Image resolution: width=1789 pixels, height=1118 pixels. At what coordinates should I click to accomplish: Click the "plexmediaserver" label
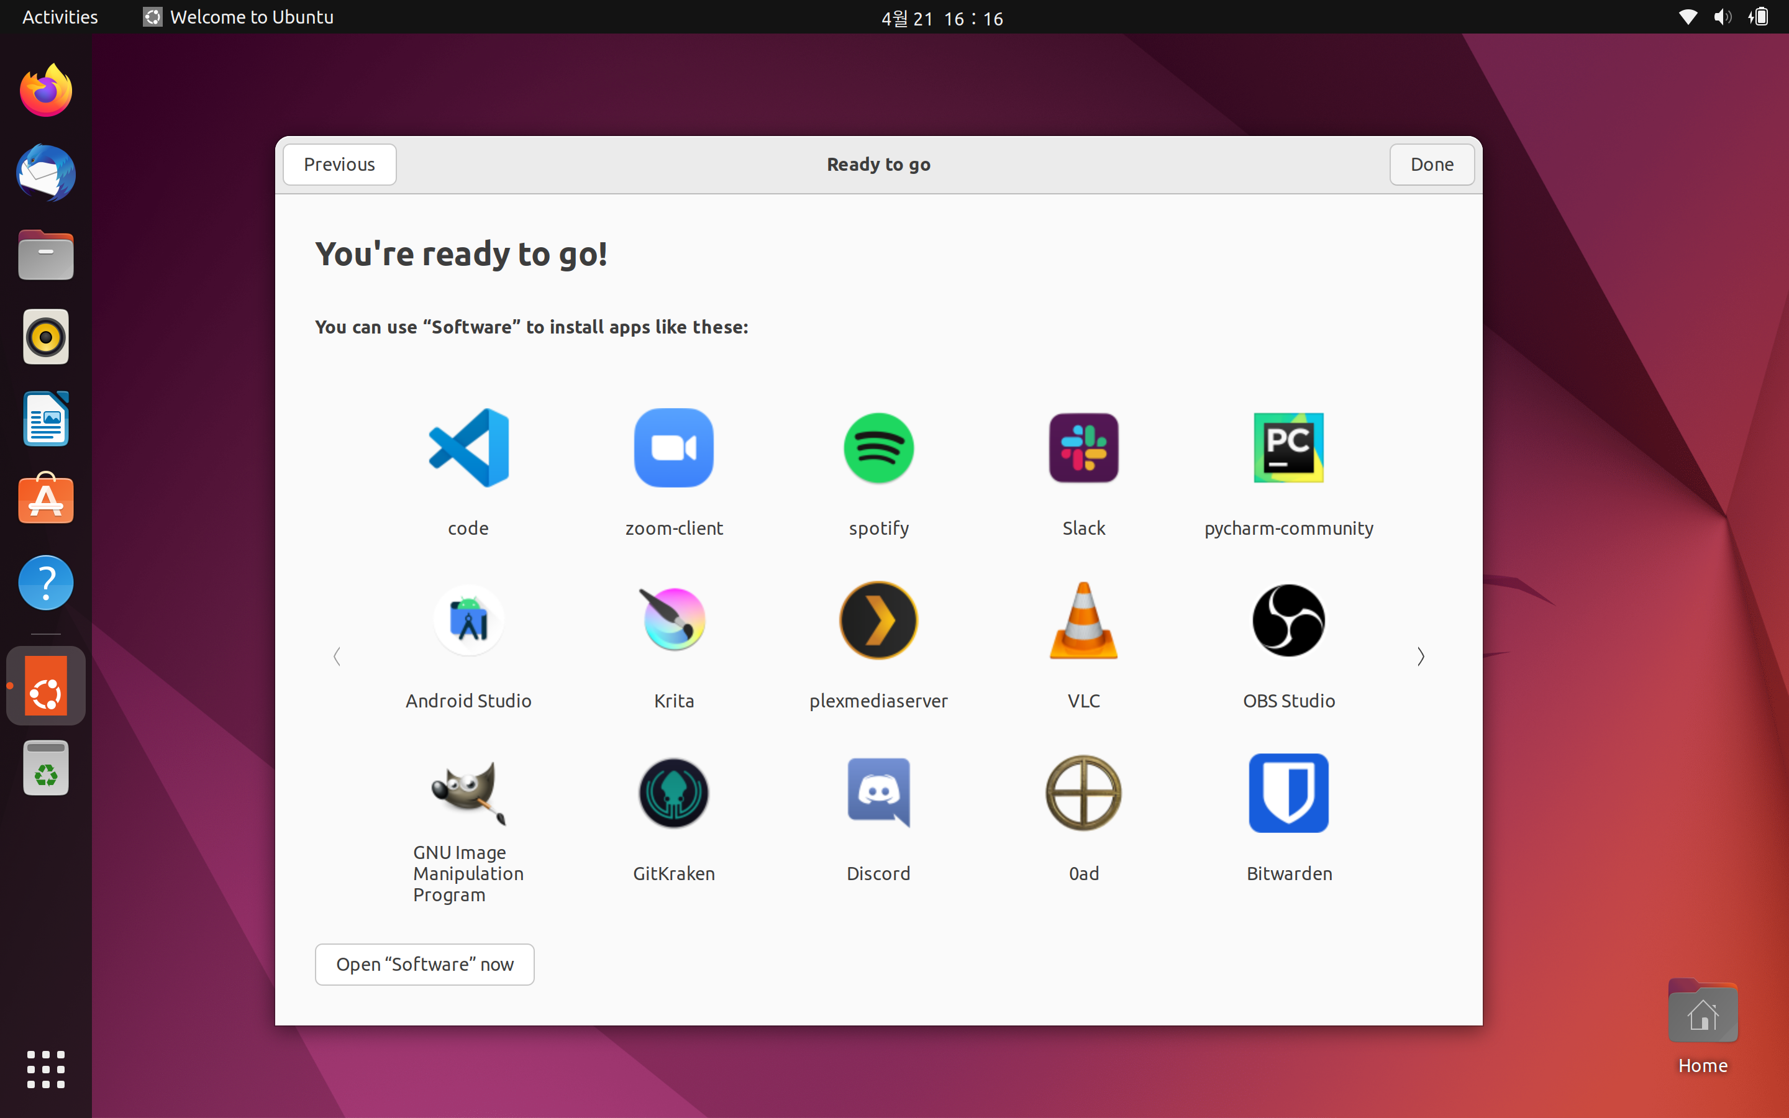[x=878, y=702]
